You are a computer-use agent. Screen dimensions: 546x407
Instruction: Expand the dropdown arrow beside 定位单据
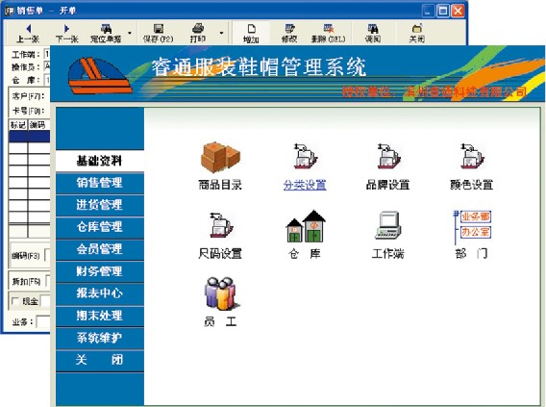tap(130, 33)
